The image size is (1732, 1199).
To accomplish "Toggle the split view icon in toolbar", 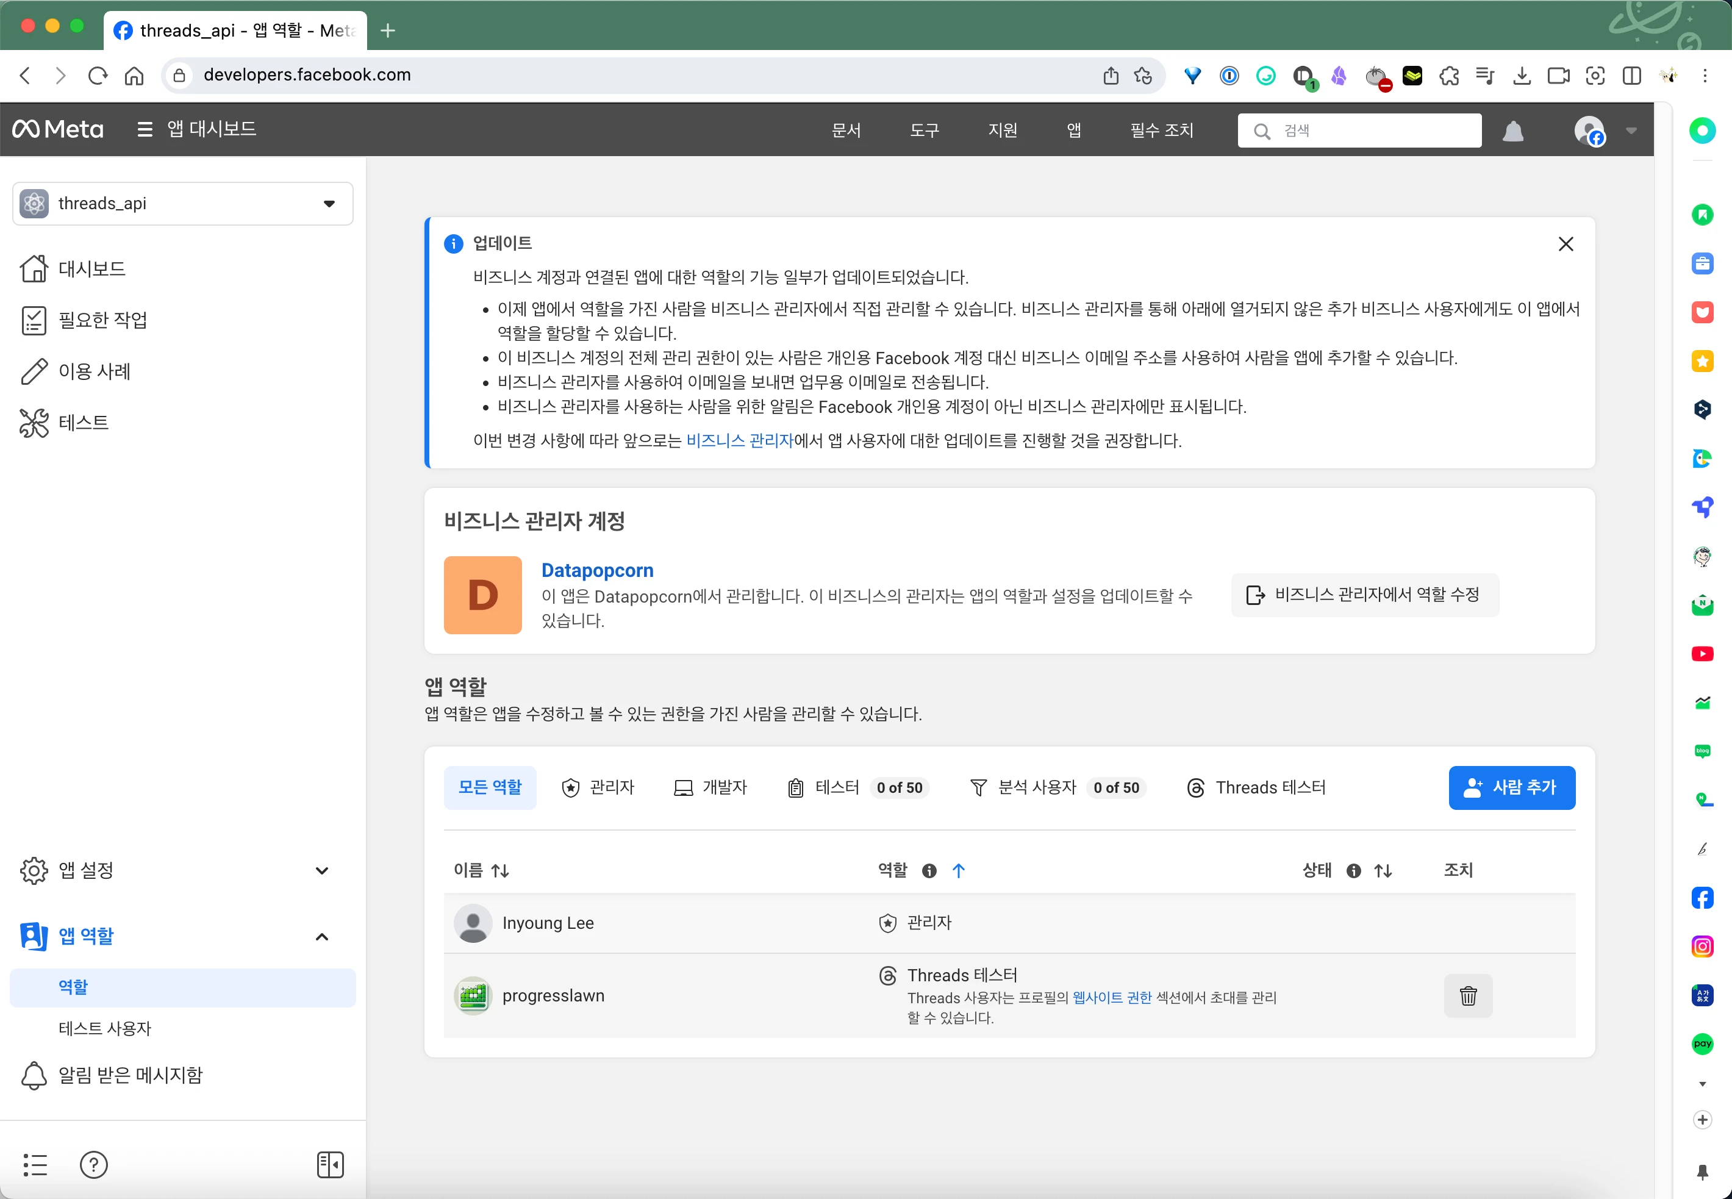I will [1631, 75].
